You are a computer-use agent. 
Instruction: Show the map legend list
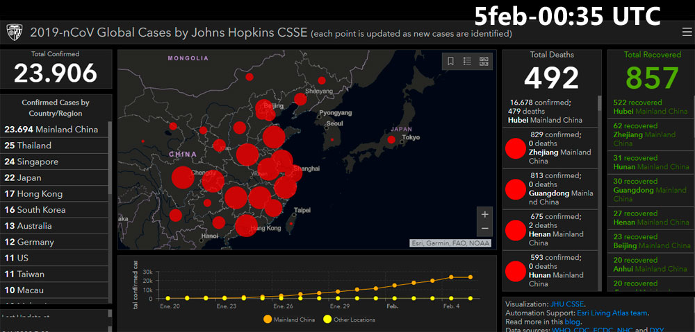[x=467, y=62]
